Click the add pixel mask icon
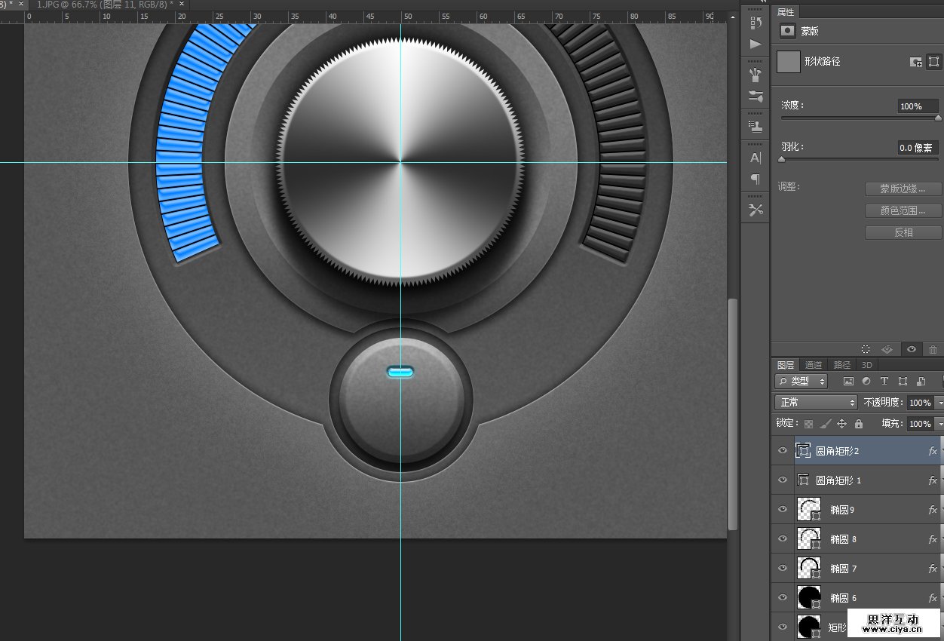Image resolution: width=944 pixels, height=641 pixels. (916, 62)
